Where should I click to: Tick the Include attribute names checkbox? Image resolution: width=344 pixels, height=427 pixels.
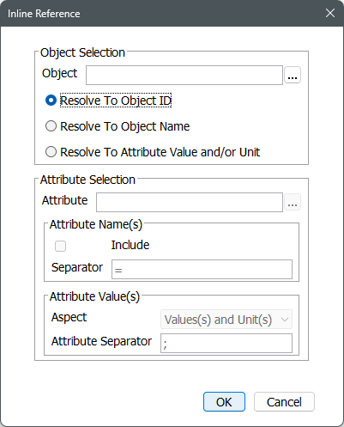point(60,246)
